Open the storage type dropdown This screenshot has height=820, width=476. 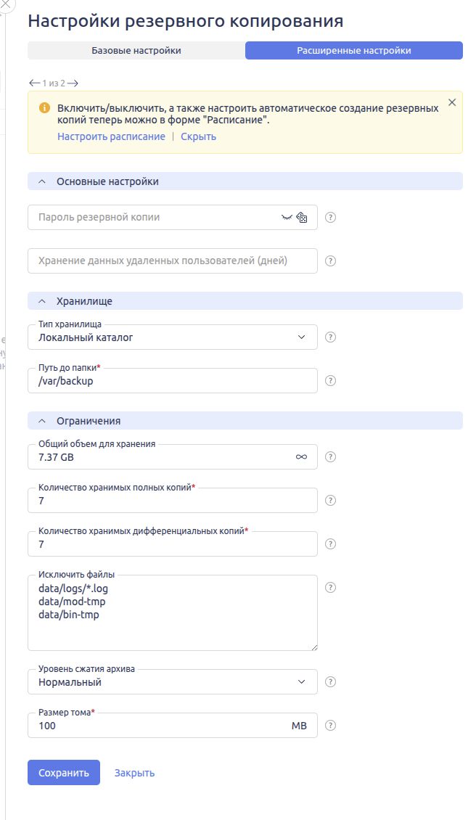coord(172,337)
